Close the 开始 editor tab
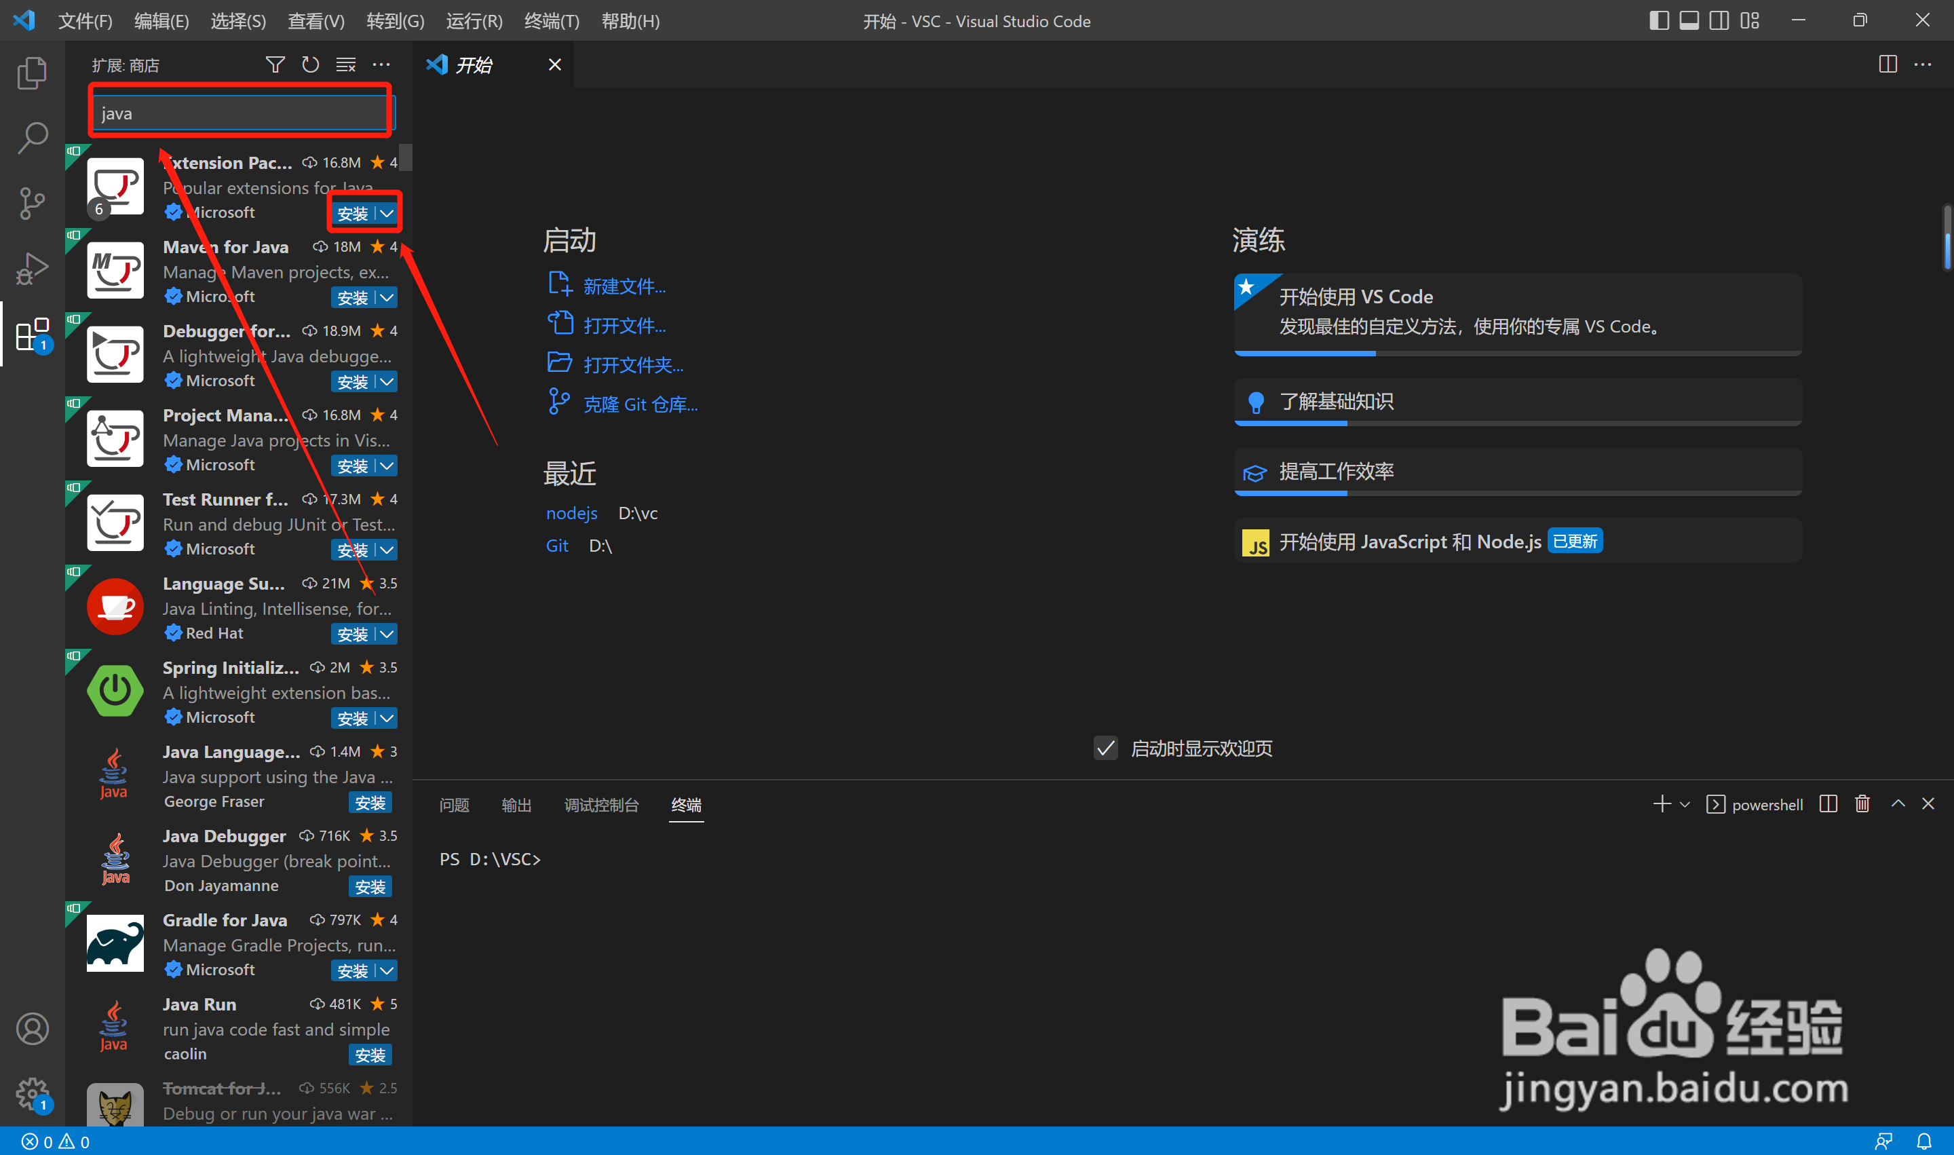The height and width of the screenshot is (1155, 1954). pyautogui.click(x=554, y=64)
